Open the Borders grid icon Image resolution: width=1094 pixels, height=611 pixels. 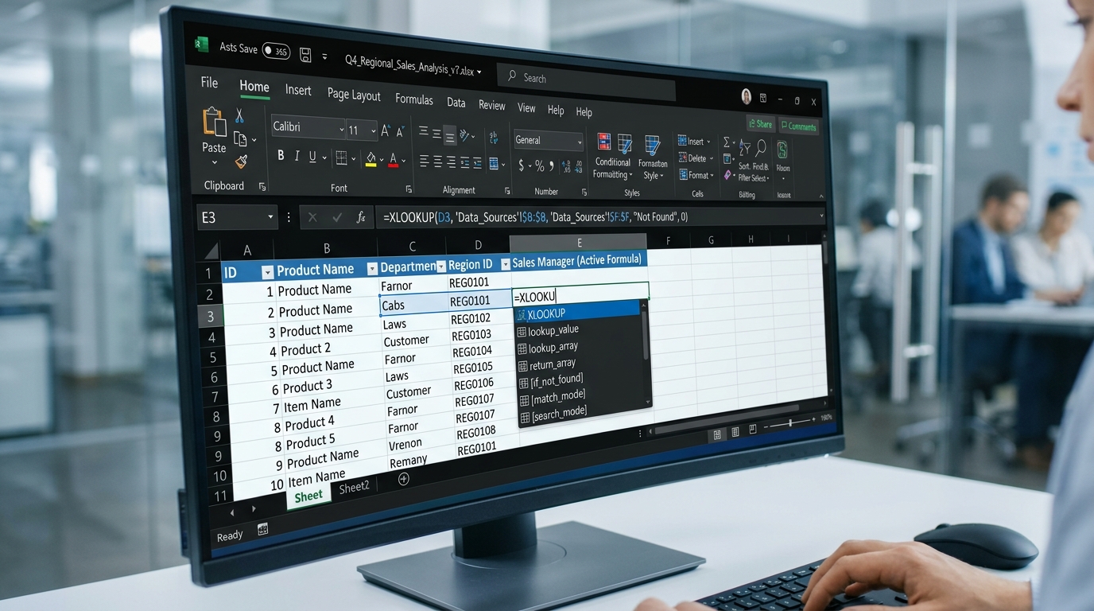pos(341,158)
